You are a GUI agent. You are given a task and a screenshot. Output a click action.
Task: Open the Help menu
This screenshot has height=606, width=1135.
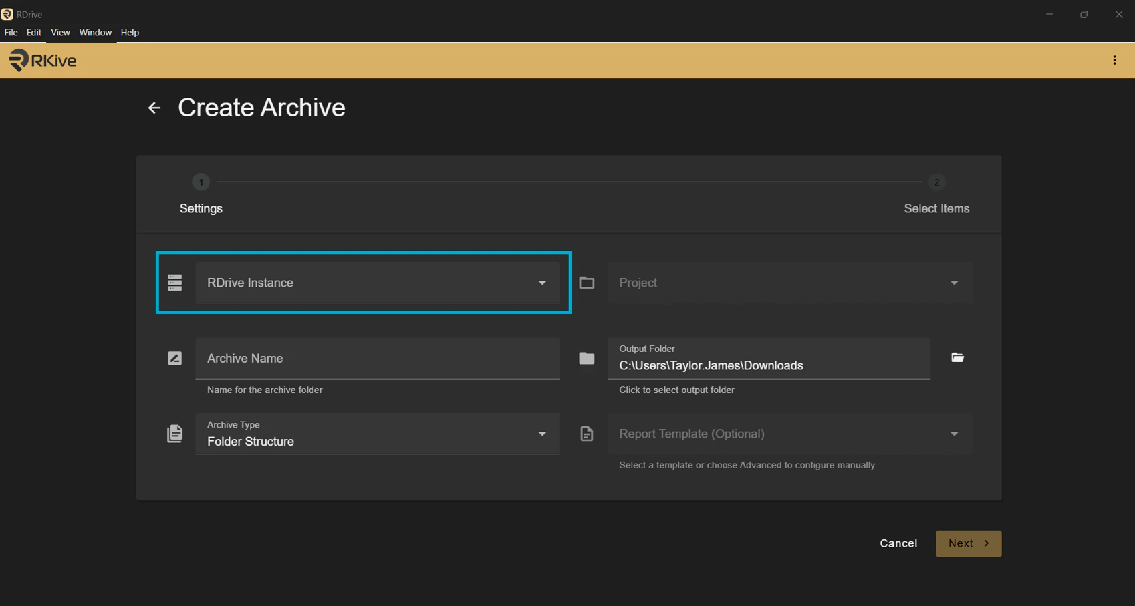coord(130,33)
